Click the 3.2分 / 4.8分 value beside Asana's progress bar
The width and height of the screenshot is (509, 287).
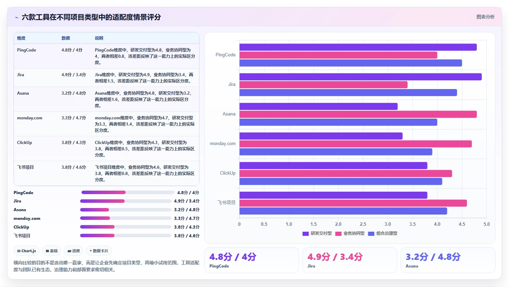(x=187, y=210)
